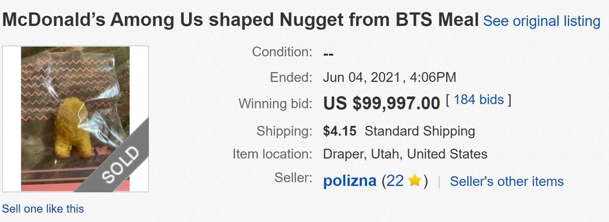Open seller polizna's profile
609x222 pixels.
point(350,181)
